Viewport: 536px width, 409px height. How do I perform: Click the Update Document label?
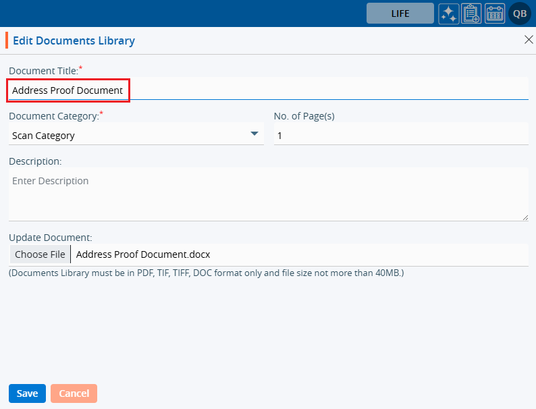tap(50, 238)
